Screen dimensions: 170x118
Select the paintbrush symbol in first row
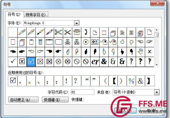40,32
